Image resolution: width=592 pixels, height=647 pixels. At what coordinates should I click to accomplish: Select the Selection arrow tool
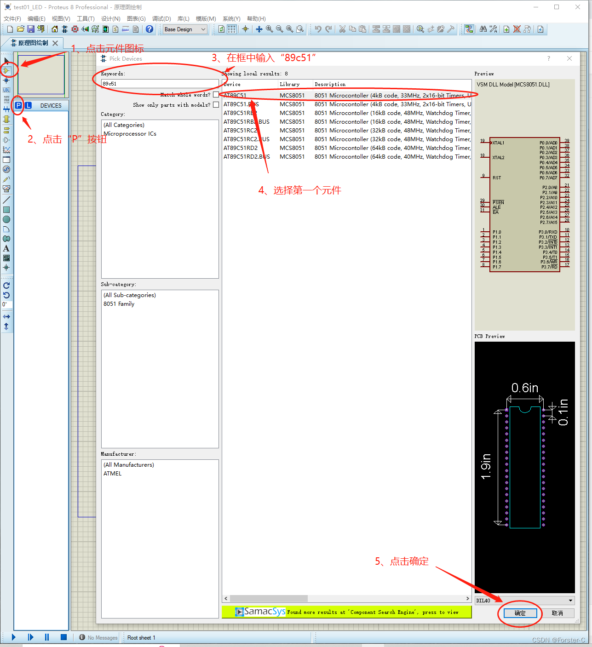tap(6, 61)
